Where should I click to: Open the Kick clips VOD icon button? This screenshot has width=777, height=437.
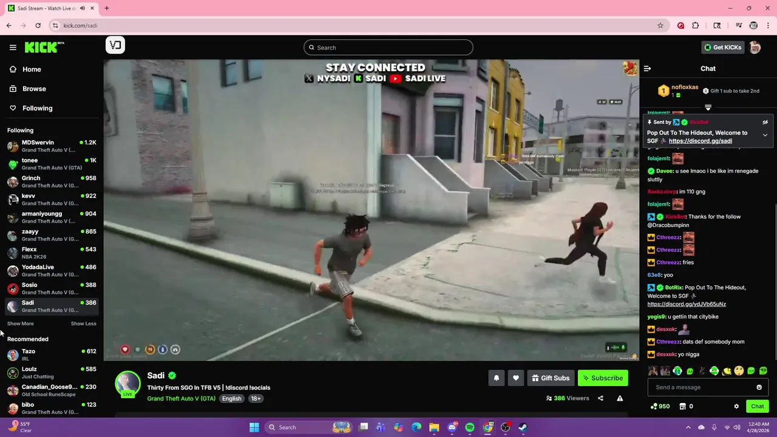[115, 45]
